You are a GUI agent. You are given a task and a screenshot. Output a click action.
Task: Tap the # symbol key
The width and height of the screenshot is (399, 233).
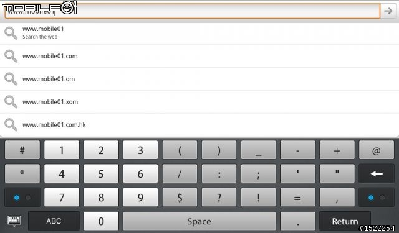(x=22, y=150)
